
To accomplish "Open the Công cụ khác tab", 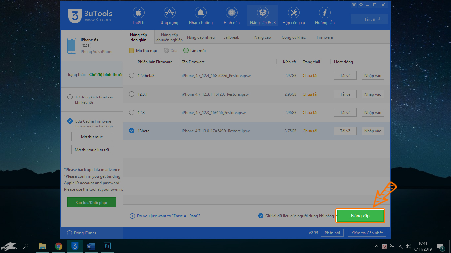I will (294, 37).
